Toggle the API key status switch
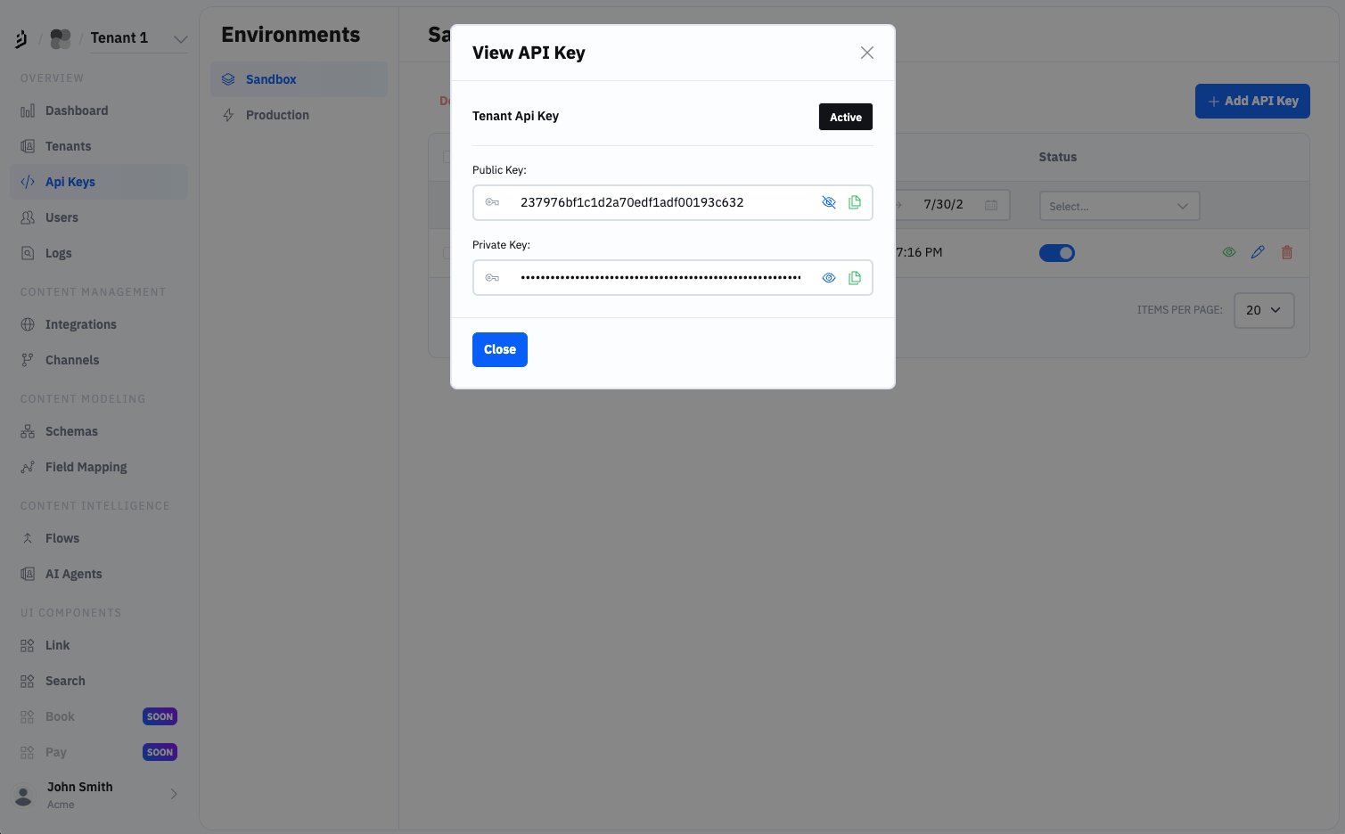1345x834 pixels. point(1056,253)
